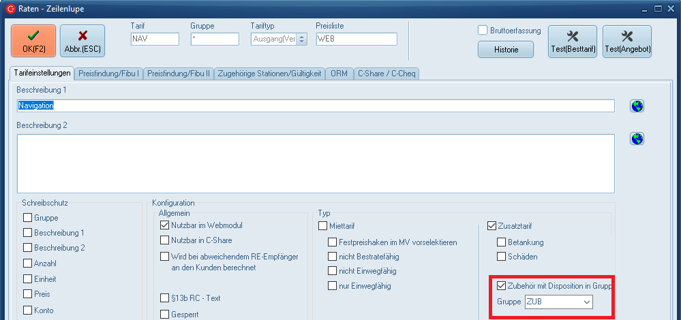Click the Raten app icon in title bar
The height and width of the screenshot is (320, 681).
click(x=9, y=8)
